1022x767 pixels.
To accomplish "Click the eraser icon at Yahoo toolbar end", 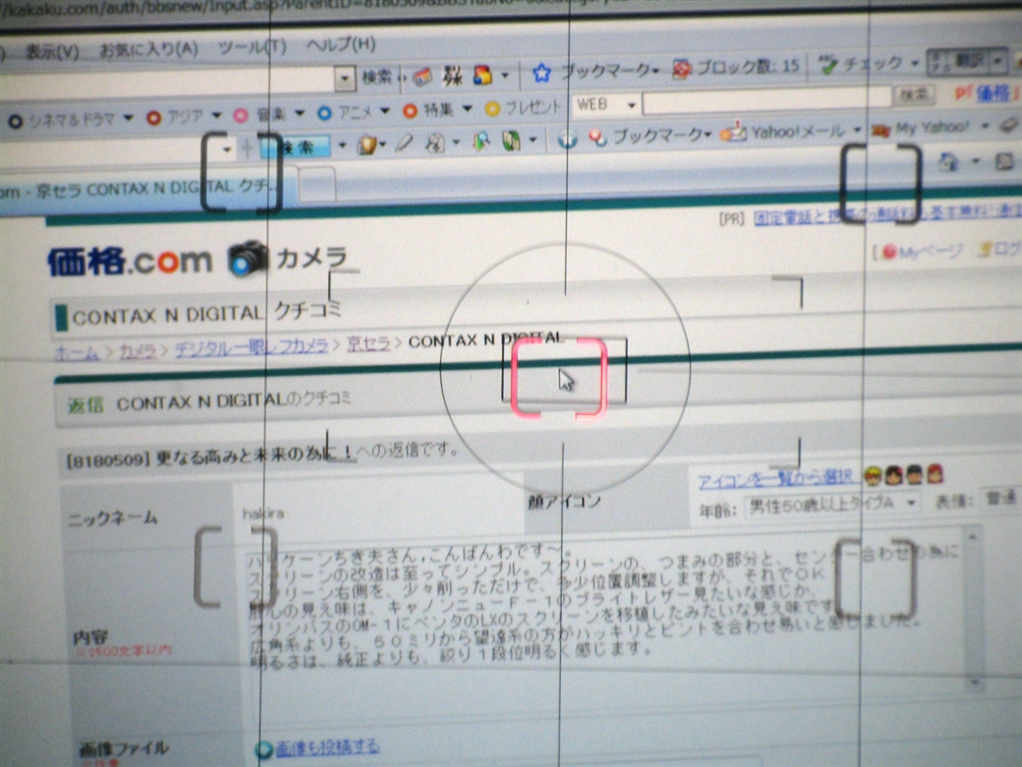I will 1009,125.
